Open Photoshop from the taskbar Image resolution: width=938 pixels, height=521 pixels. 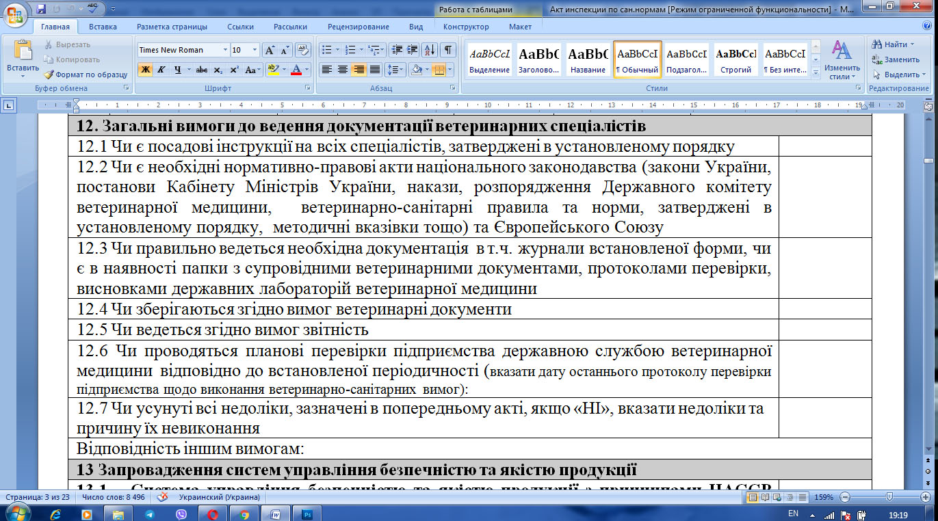tap(307, 513)
